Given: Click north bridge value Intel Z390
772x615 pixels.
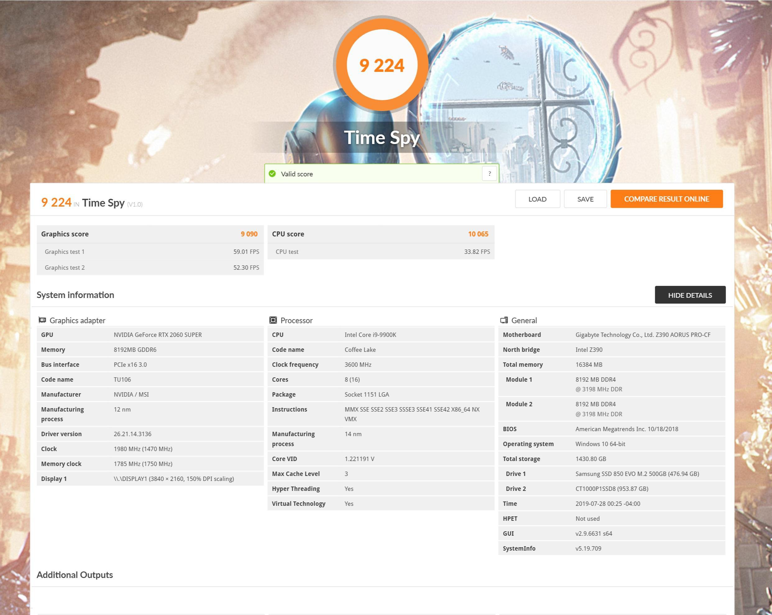Looking at the screenshot, I should 589,349.
